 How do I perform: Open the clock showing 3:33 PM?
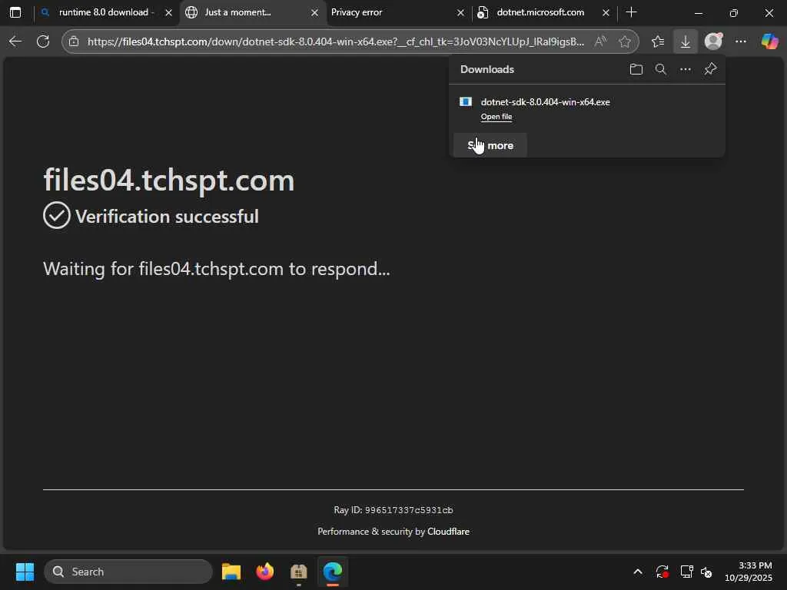tap(749, 572)
